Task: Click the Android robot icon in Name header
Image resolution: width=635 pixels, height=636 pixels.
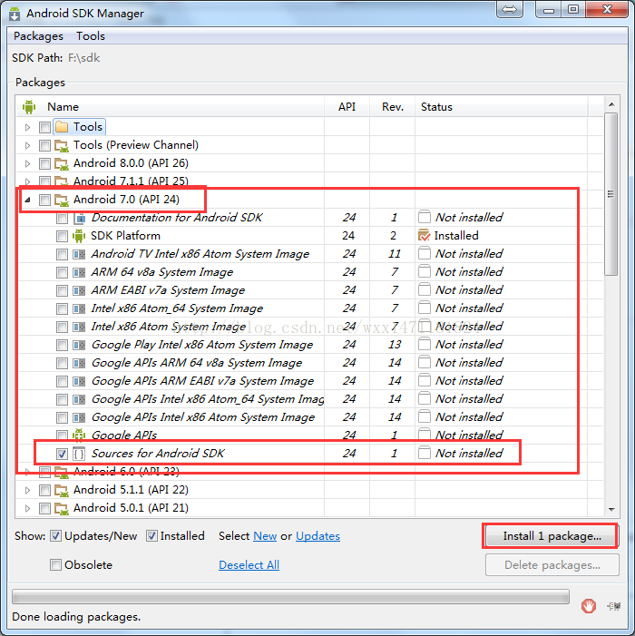Action: point(29,107)
